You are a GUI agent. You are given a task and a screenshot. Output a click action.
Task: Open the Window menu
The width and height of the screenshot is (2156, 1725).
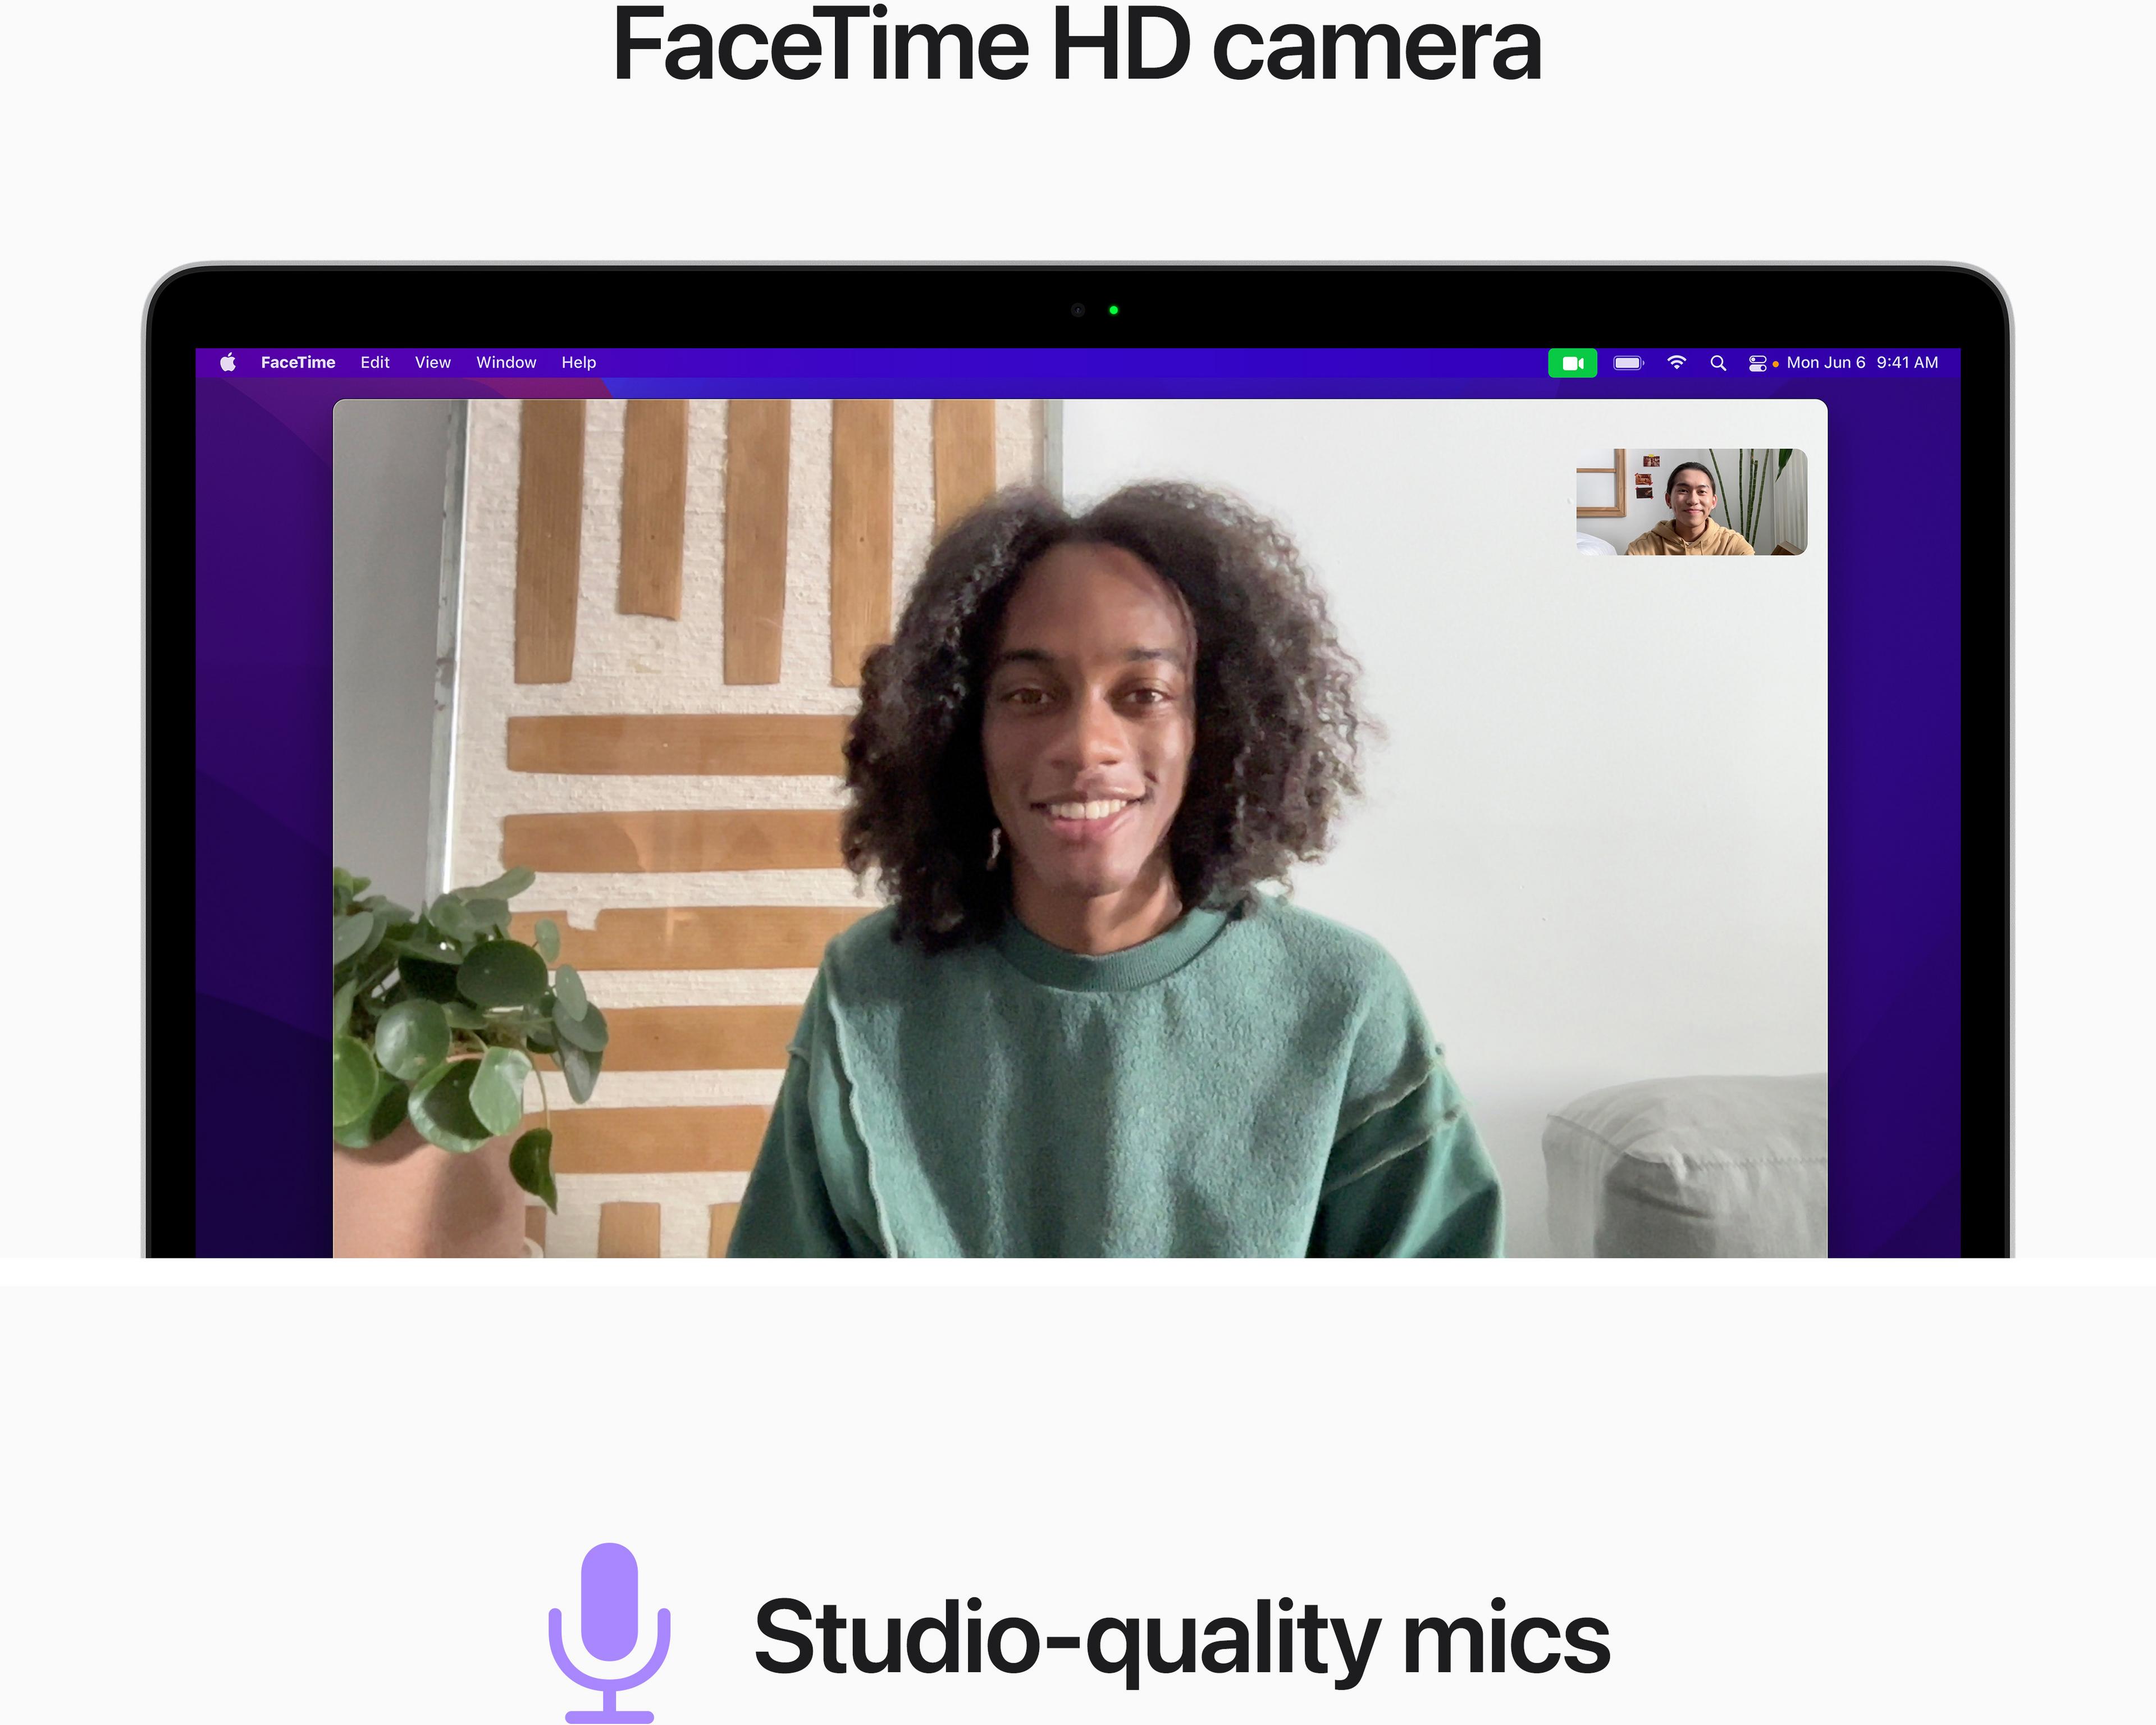coord(506,362)
